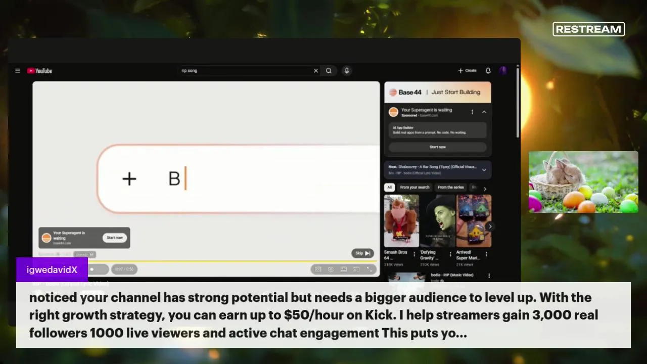This screenshot has height=364, width=647.
Task: Open the options for 'bodie - RIP (Music Video)'
Action: 489,276
